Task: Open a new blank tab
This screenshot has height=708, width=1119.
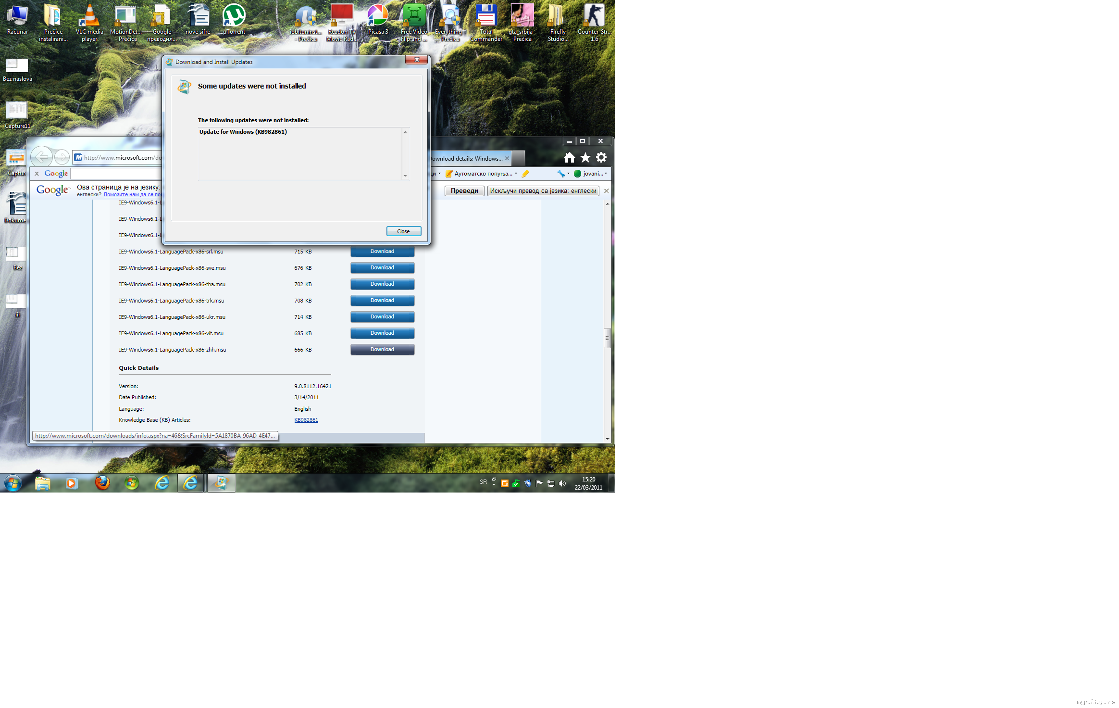Action: 518,158
